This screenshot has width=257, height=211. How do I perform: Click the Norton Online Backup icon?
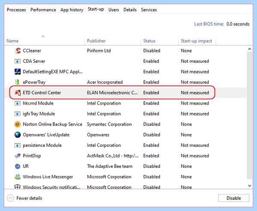point(18,124)
